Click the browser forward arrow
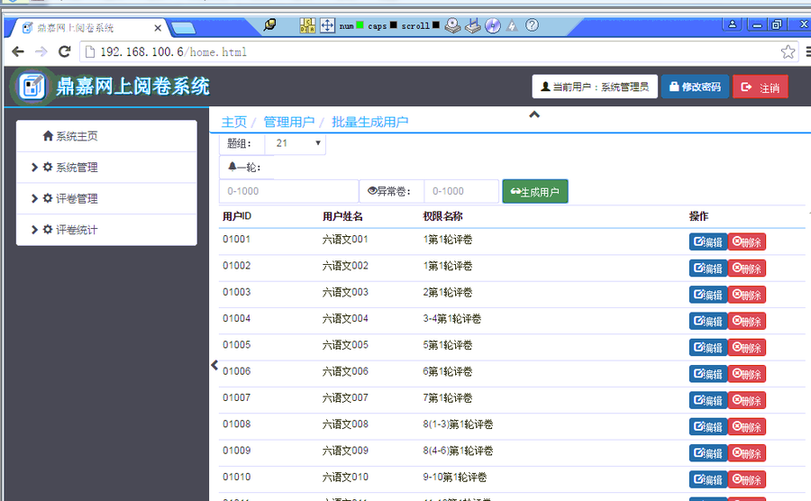 pyautogui.click(x=41, y=51)
